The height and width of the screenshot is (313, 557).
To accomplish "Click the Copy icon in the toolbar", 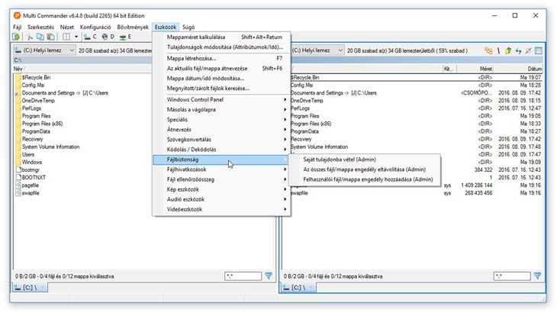I will point(40,37).
